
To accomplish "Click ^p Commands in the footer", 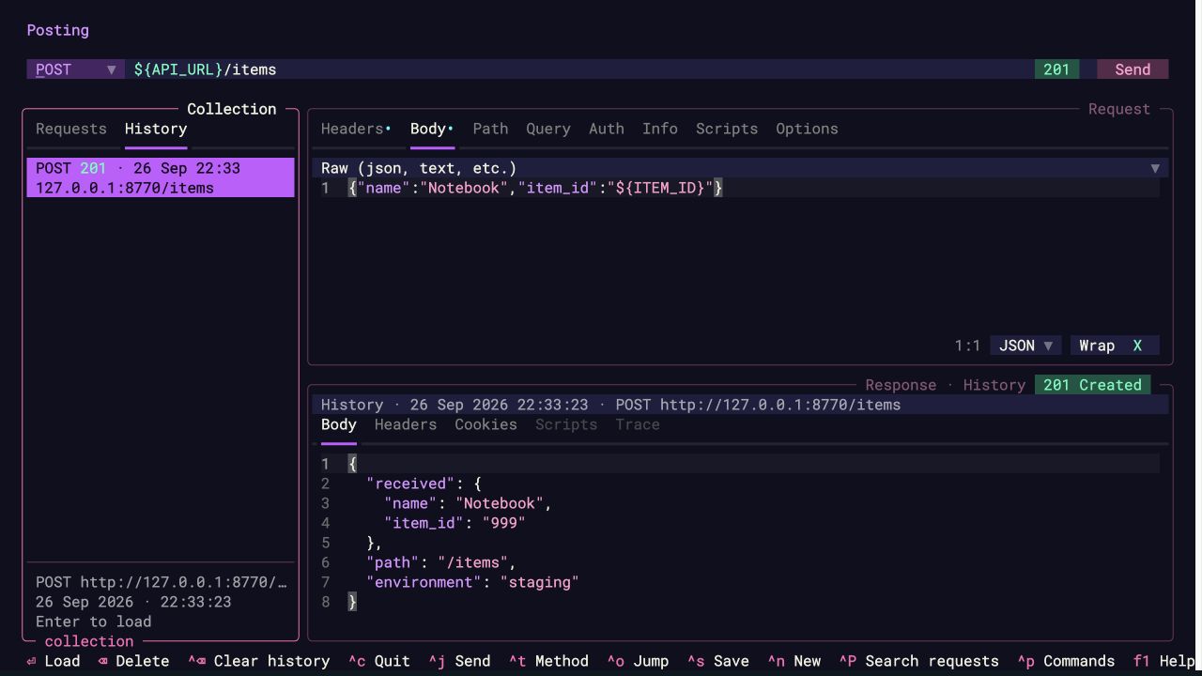I will 1066,661.
